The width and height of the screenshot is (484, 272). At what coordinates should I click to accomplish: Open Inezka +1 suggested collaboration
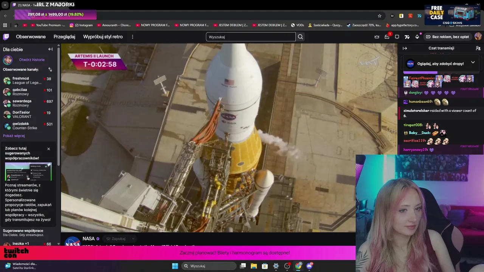pyautogui.click(x=29, y=244)
